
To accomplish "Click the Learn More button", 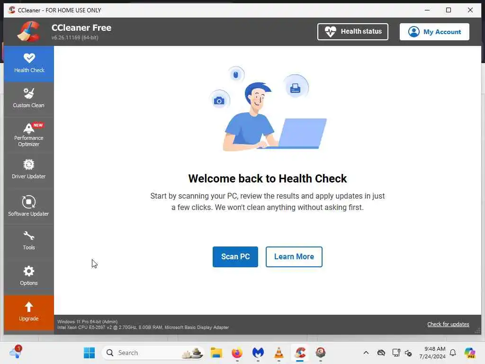I will [x=294, y=256].
